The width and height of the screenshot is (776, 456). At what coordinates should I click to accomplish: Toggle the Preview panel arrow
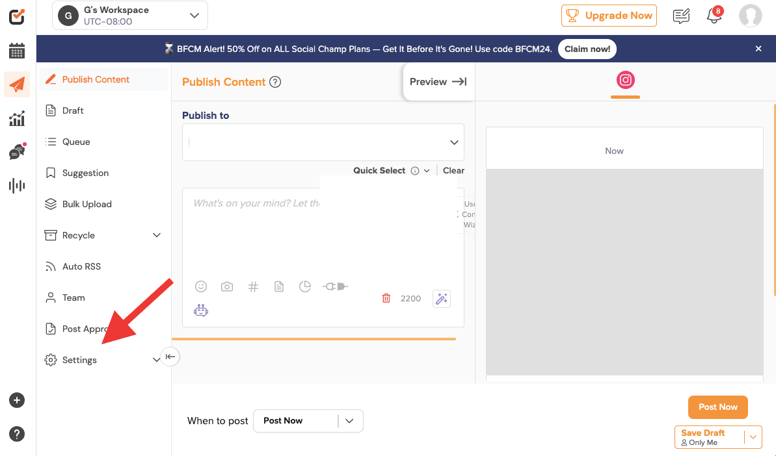point(438,82)
